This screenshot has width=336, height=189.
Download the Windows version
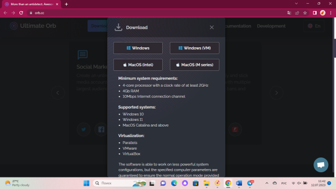(x=138, y=48)
